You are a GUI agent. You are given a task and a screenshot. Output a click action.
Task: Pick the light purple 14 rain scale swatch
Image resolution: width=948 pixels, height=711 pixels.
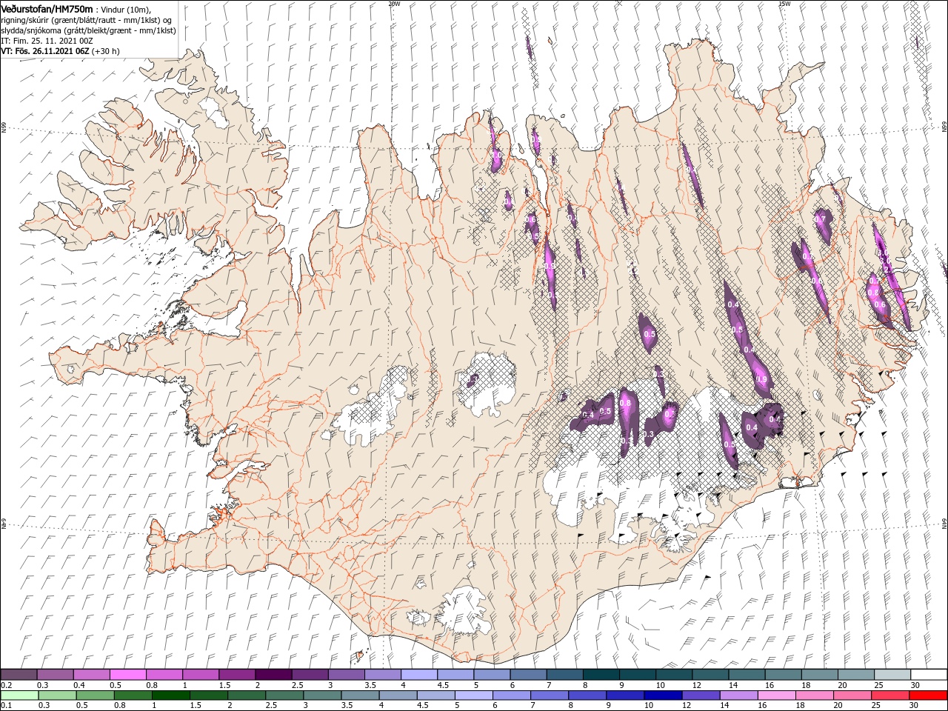(x=739, y=695)
